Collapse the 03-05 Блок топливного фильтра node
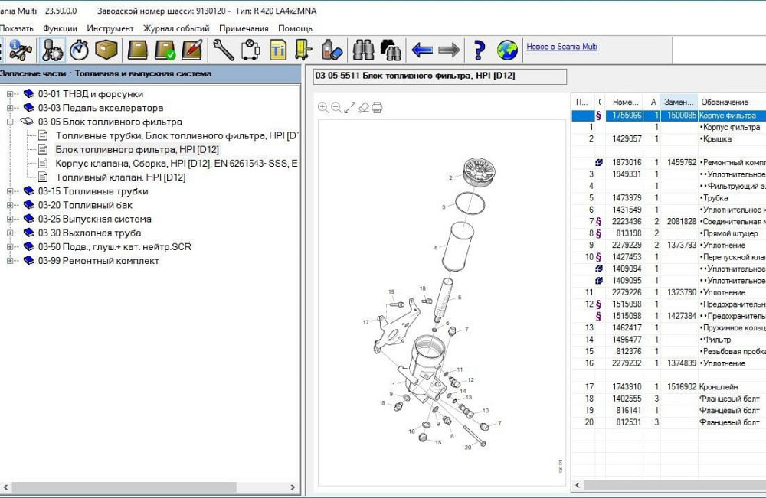766x498 pixels. coord(11,122)
